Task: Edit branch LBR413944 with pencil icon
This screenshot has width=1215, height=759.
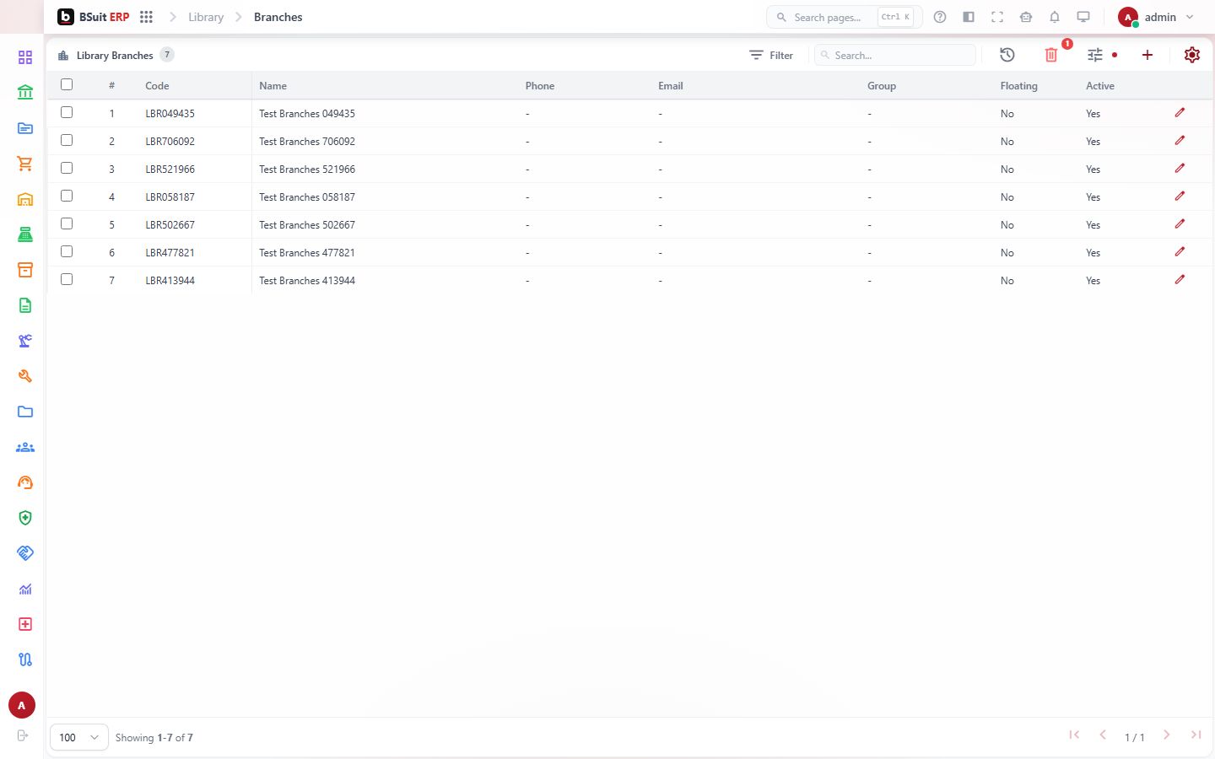Action: pos(1180,279)
